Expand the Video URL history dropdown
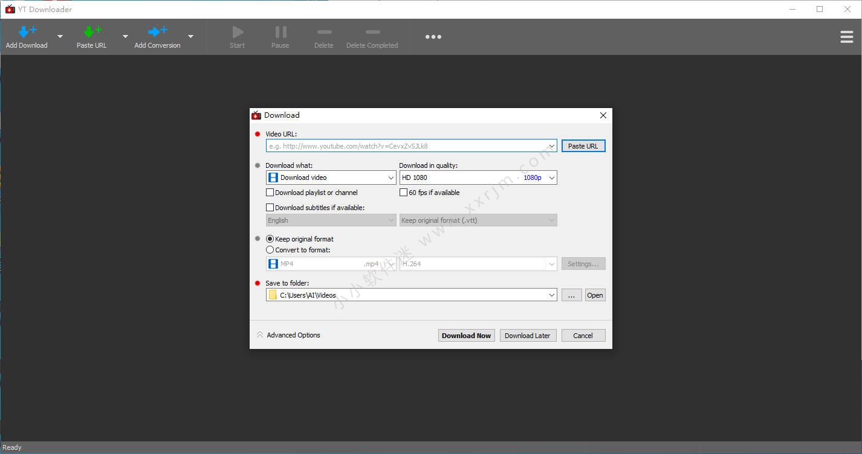The height and width of the screenshot is (454, 862). click(x=552, y=146)
